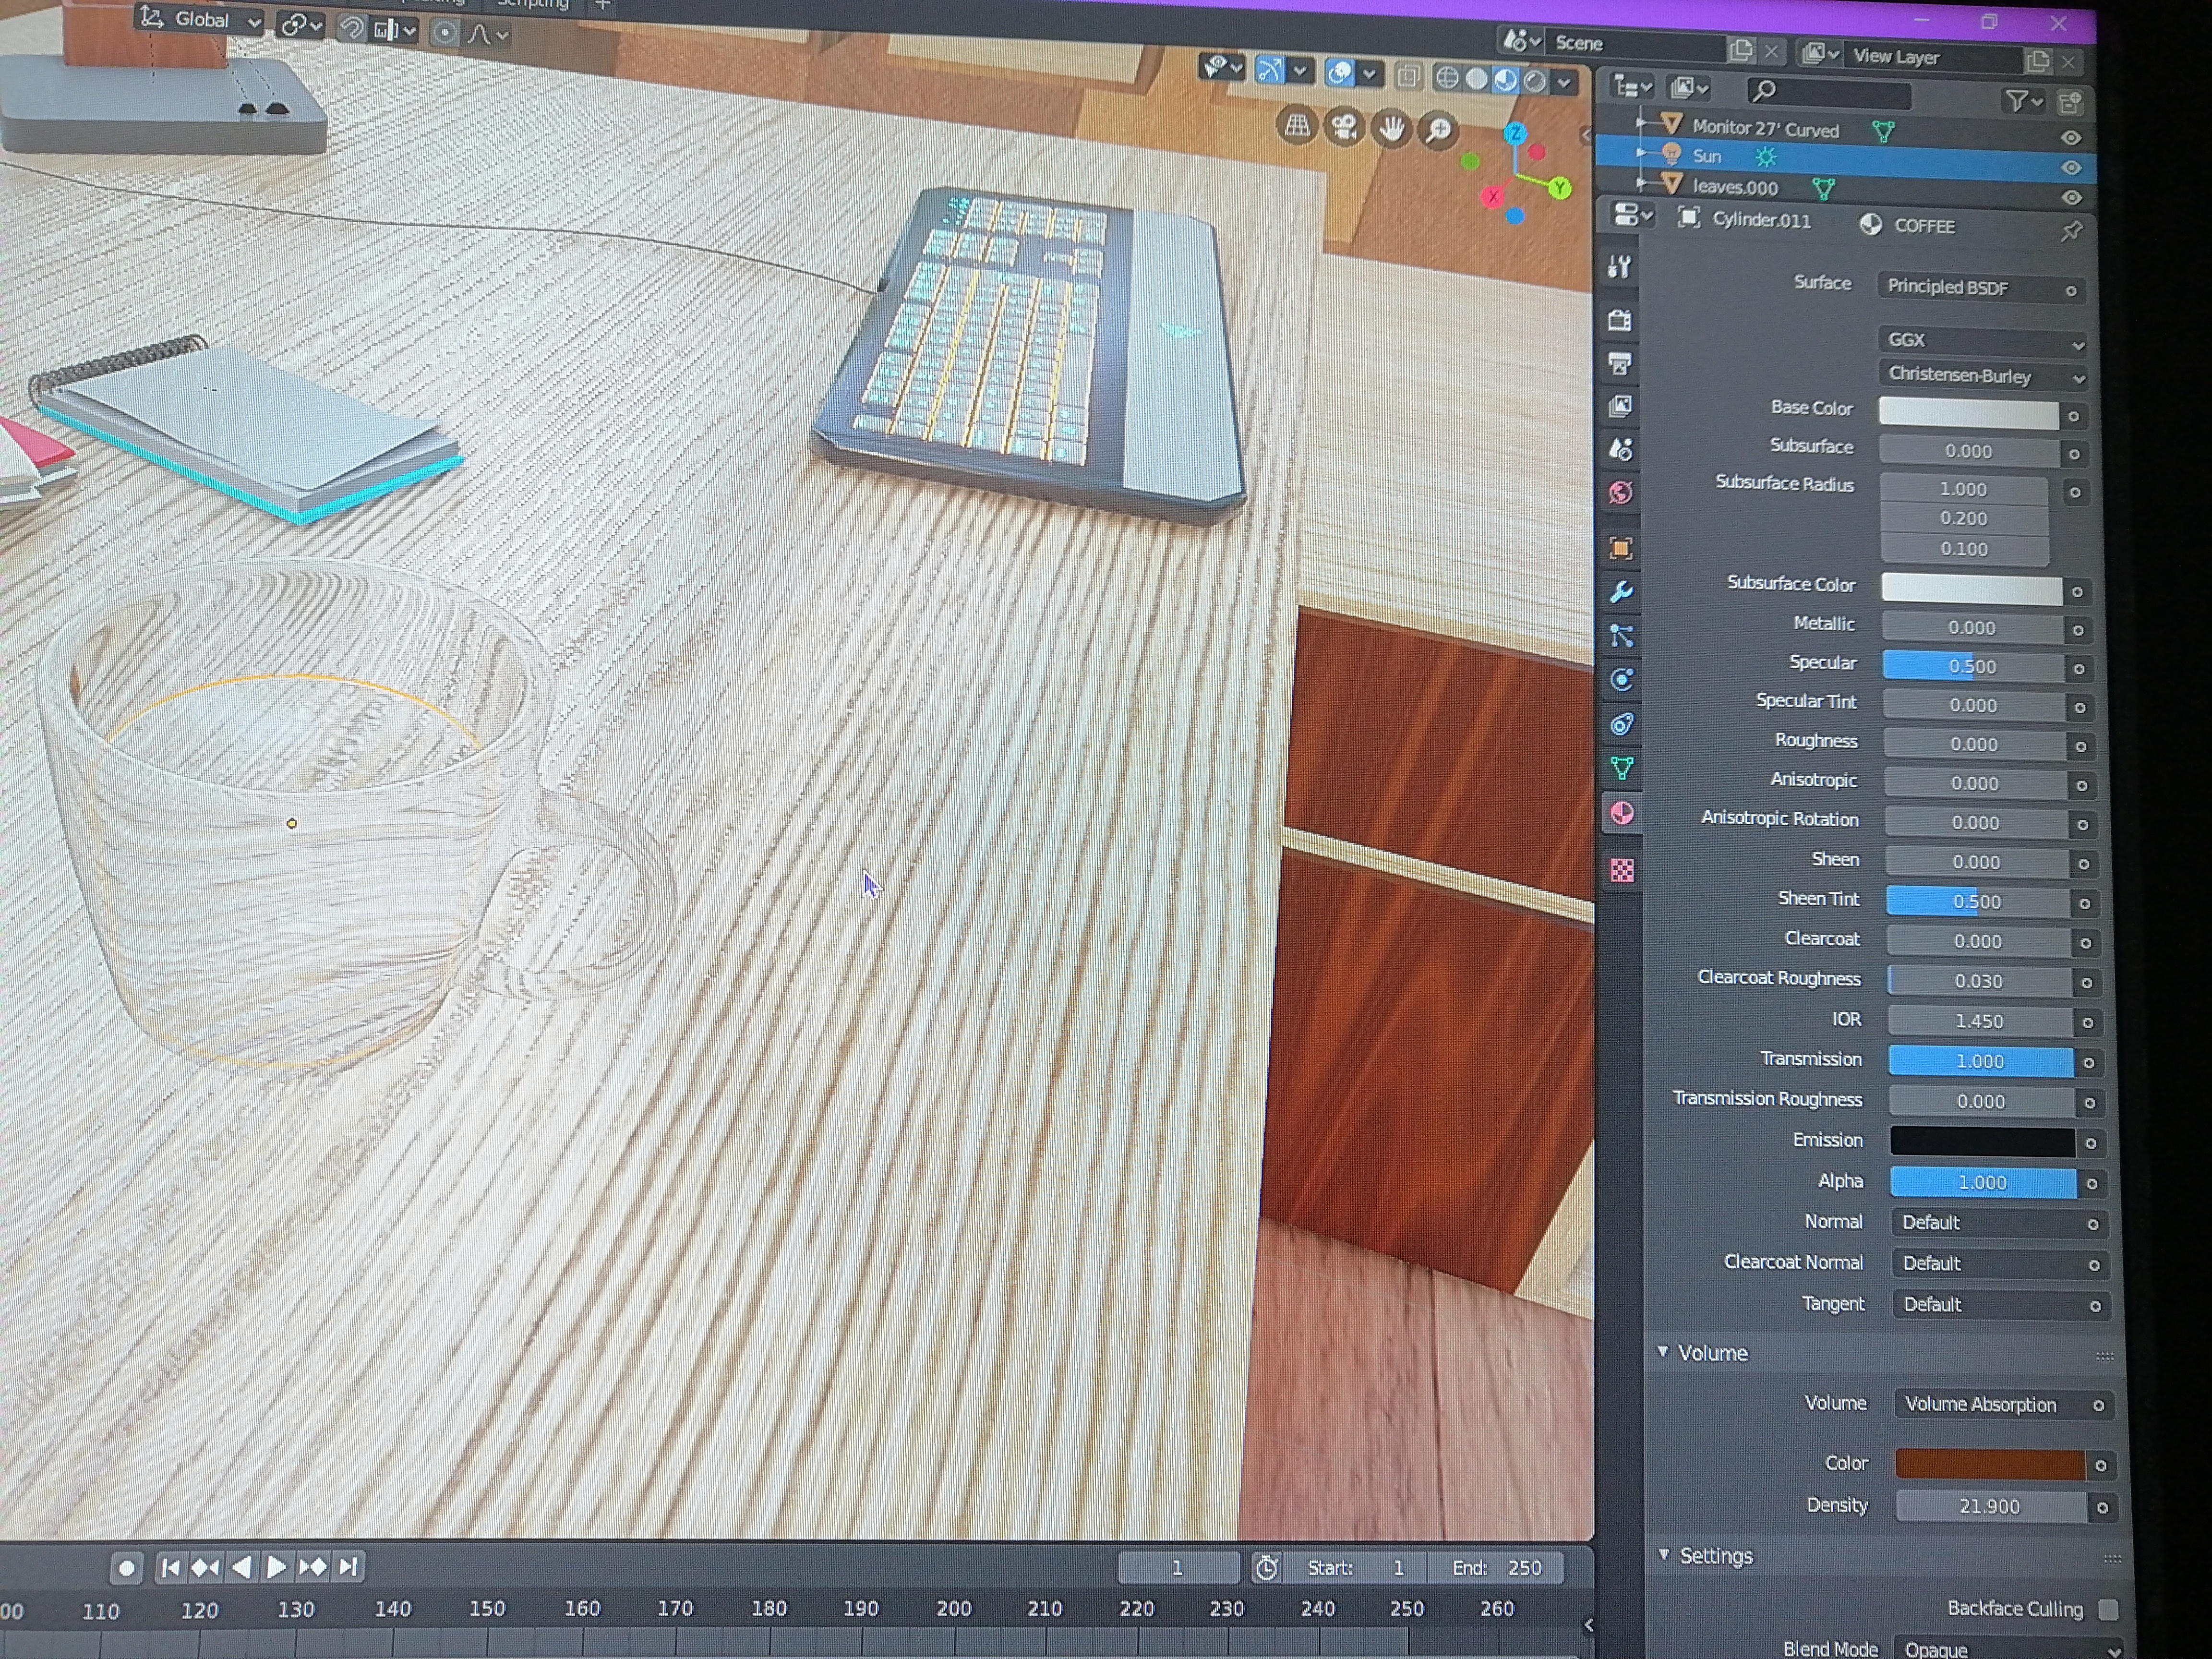Screen dimensions: 2212x1659
Task: Select Monitor 27' Curved in outliner
Action: (1765, 129)
